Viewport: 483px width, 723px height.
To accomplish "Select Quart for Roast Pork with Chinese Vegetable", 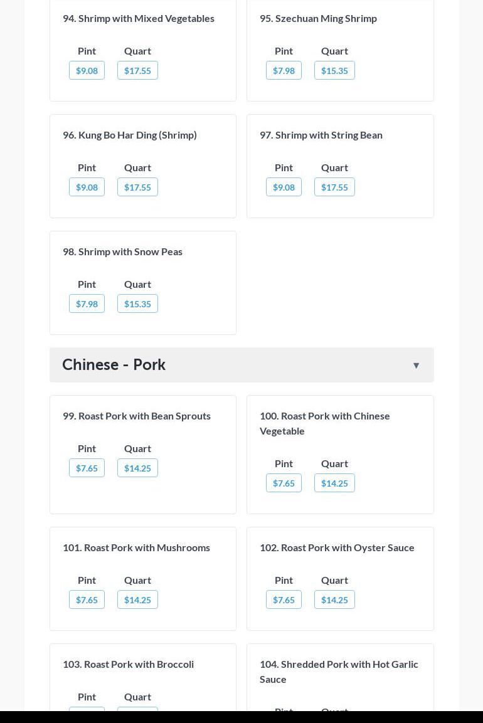I will (334, 483).
